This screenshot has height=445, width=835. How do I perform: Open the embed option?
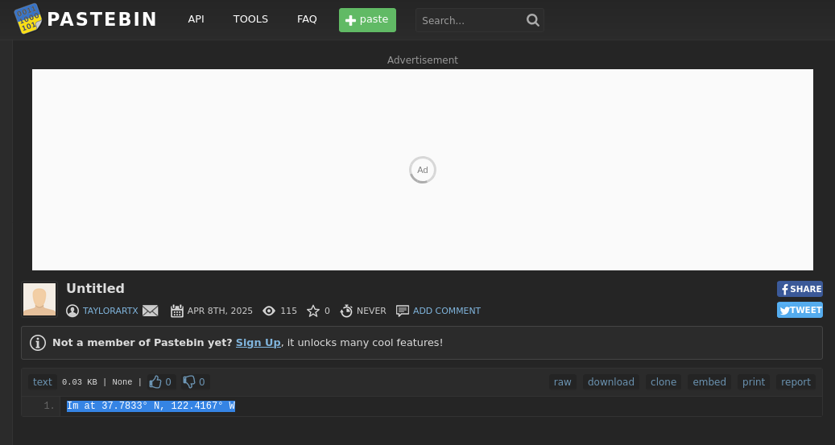tap(709, 382)
